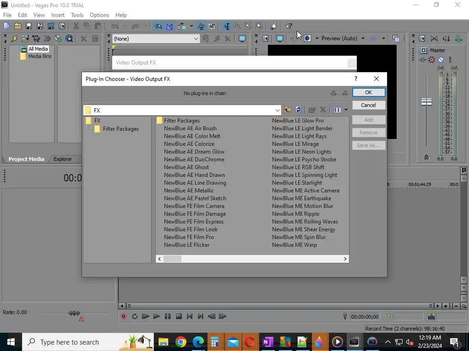
Task: Open the Edit menu
Action: coord(22,15)
